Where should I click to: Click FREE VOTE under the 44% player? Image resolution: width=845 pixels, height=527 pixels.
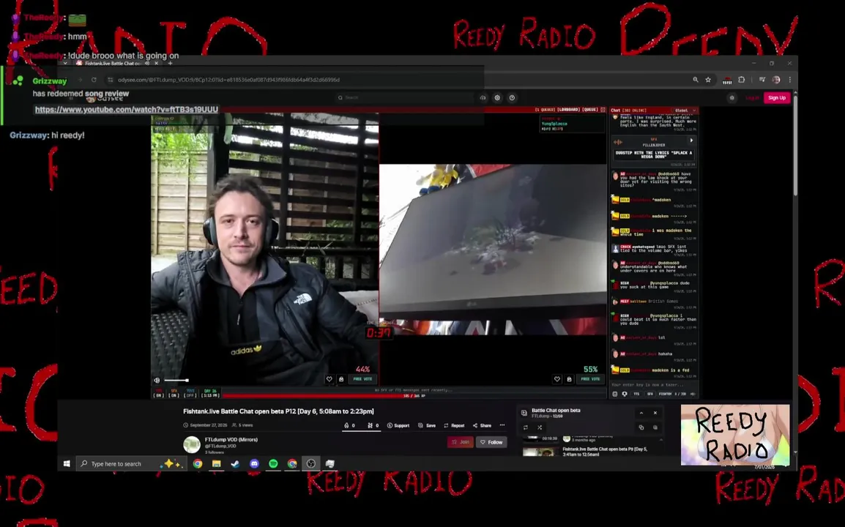click(362, 379)
